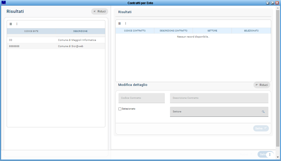Viewport: 281px width, 161px height.
Task: Open the floating three-dots menu at bottom right
Action: [x=270, y=154]
